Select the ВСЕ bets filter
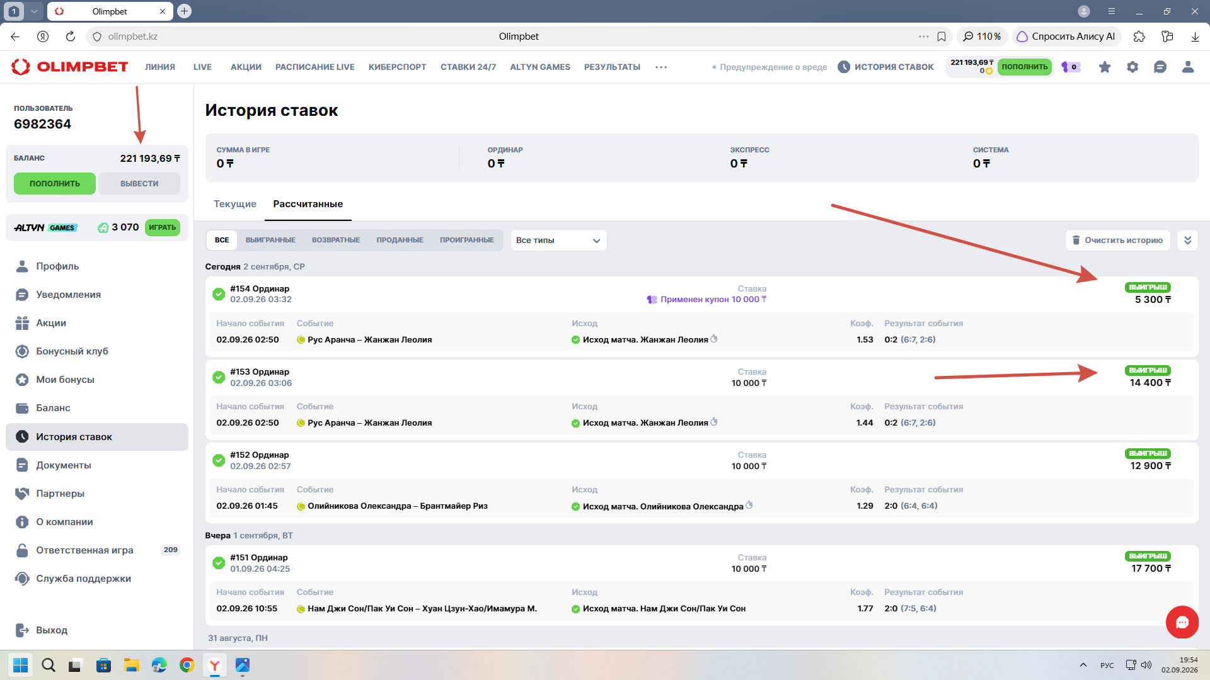This screenshot has height=680, width=1210. pyautogui.click(x=222, y=241)
